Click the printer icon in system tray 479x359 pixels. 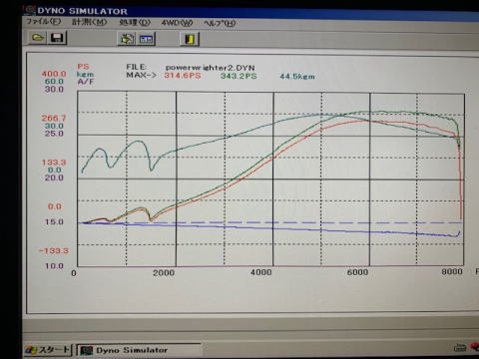click(460, 348)
